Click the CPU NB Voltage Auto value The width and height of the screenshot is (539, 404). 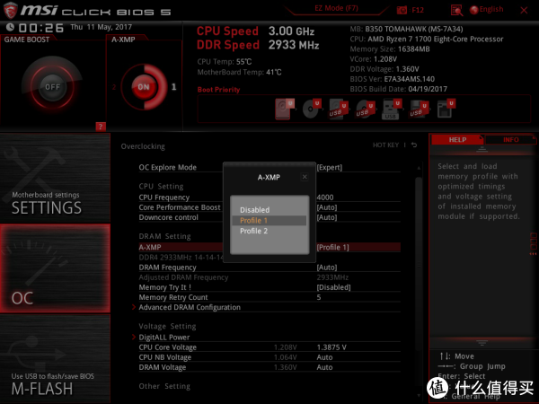(324, 357)
